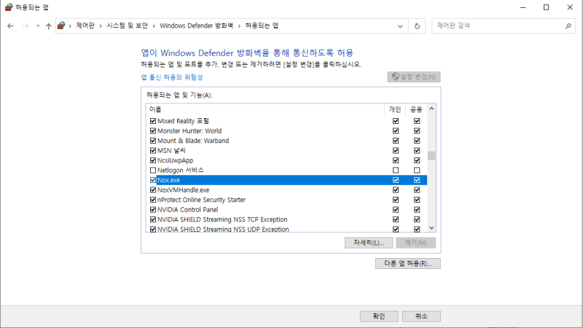Screen dimensions: 583x328
Task: Enable Netlogon 서비스 공용 (public) checkbox
Action: [417, 171]
